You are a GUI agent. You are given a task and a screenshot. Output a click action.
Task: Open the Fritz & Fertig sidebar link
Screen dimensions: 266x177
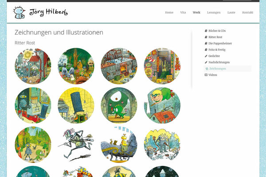pos(217,50)
